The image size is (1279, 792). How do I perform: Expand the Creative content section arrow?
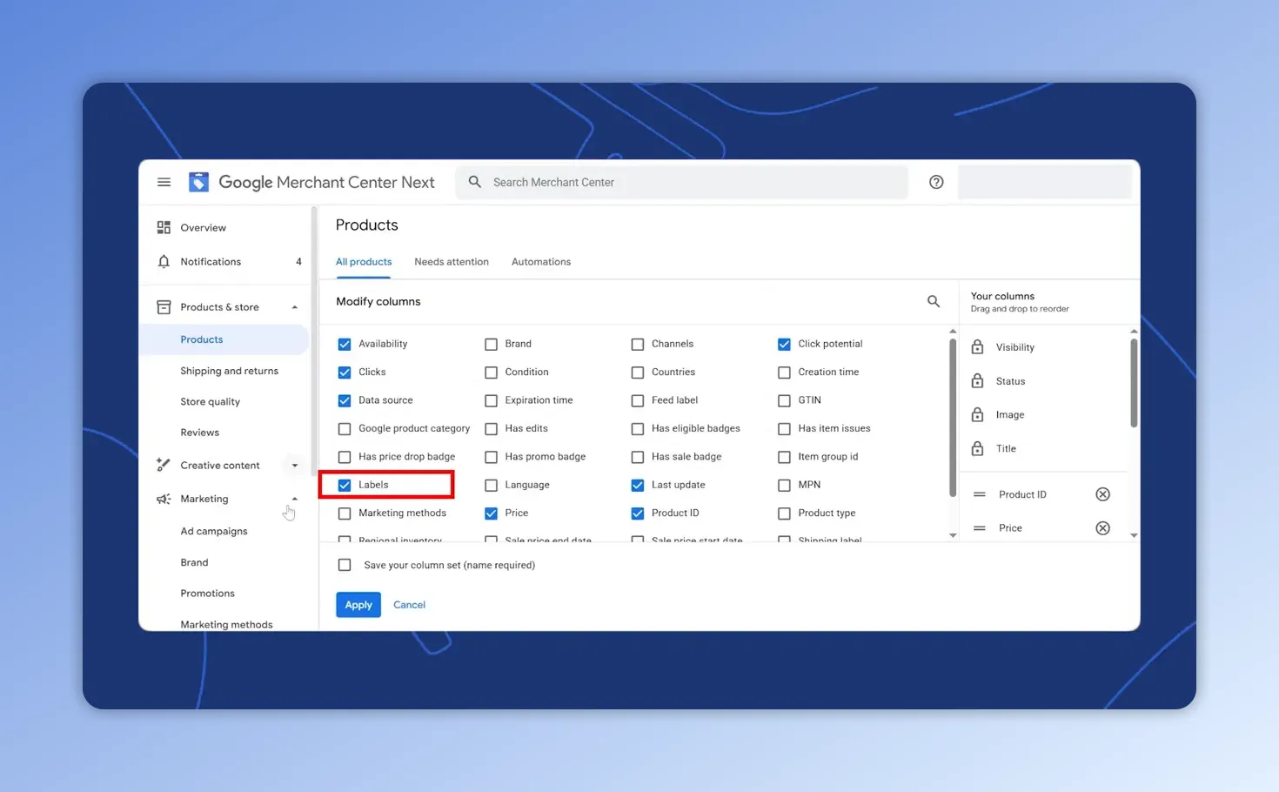(295, 466)
